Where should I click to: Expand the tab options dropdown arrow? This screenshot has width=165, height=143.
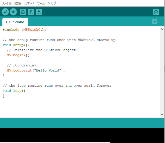click(x=155, y=22)
